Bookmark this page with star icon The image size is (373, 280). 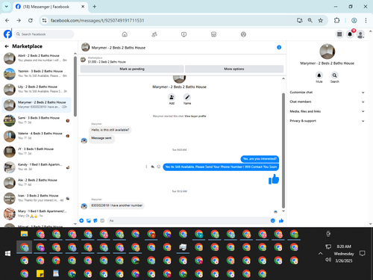pos(321,20)
